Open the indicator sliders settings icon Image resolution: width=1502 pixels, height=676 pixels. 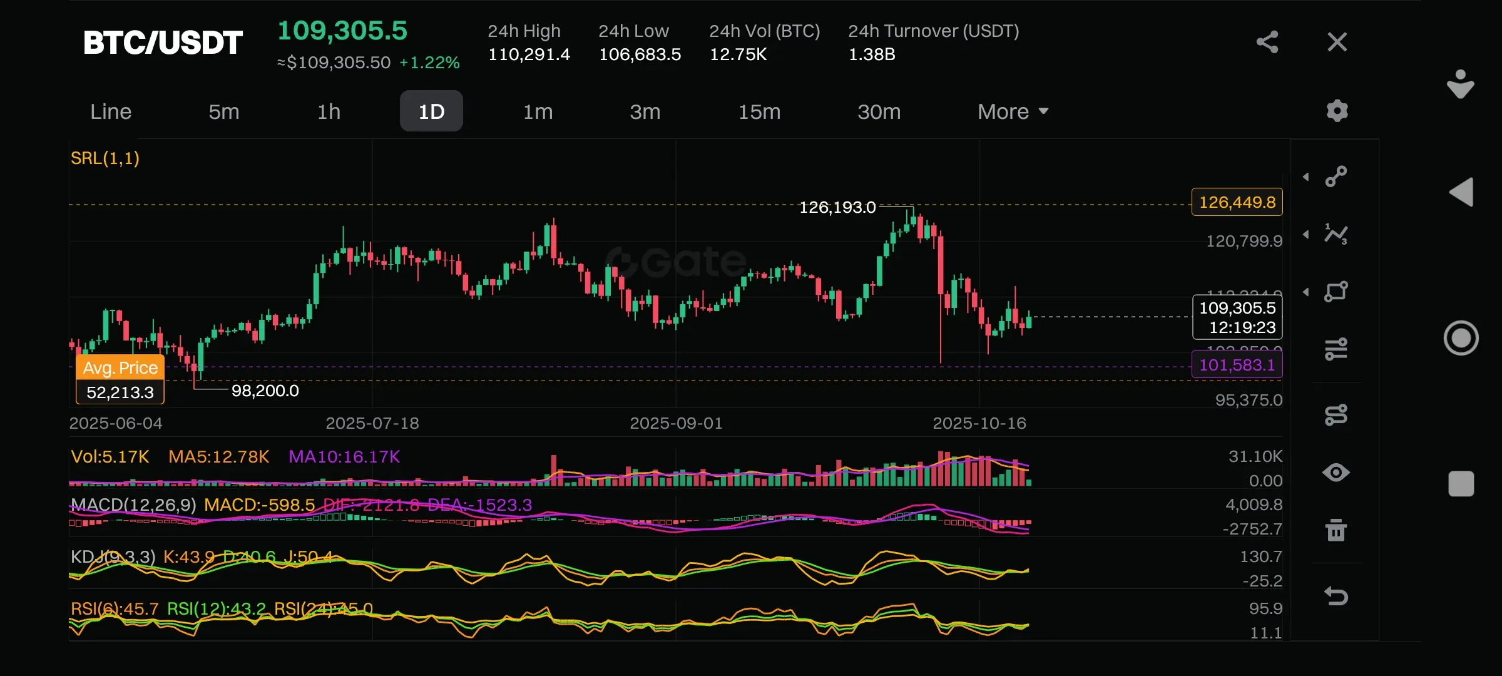click(1336, 349)
